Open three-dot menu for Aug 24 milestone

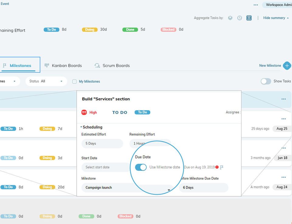click(x=283, y=177)
